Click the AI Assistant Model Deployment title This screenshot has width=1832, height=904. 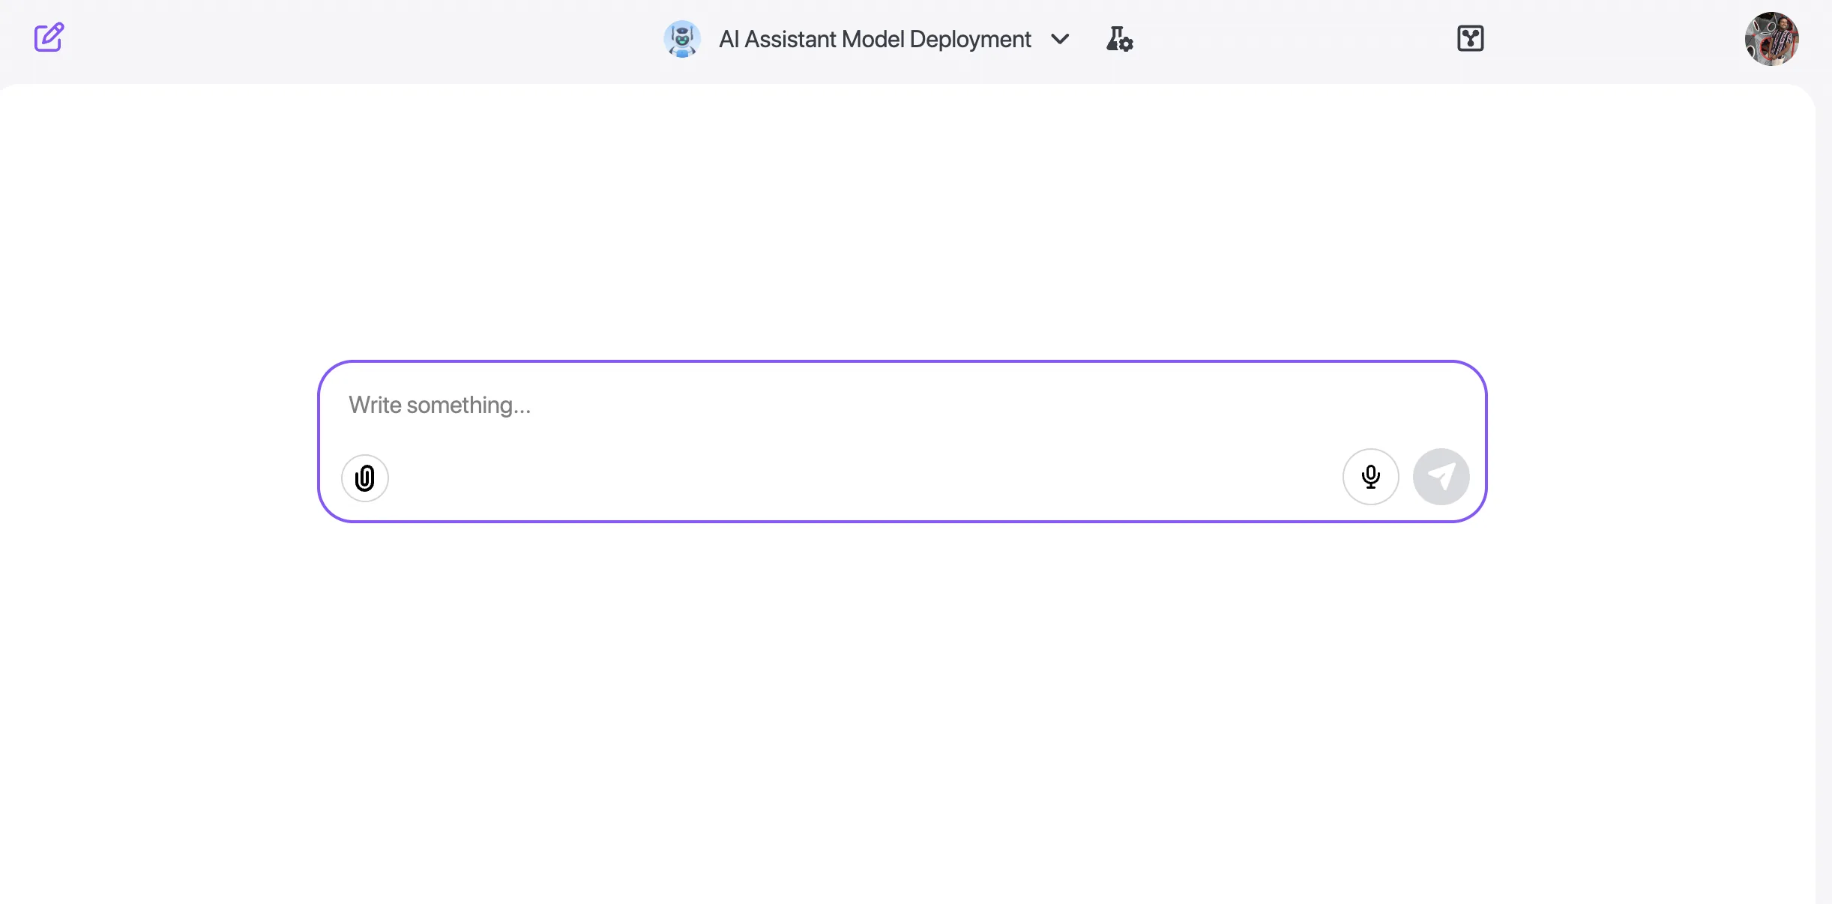(875, 39)
